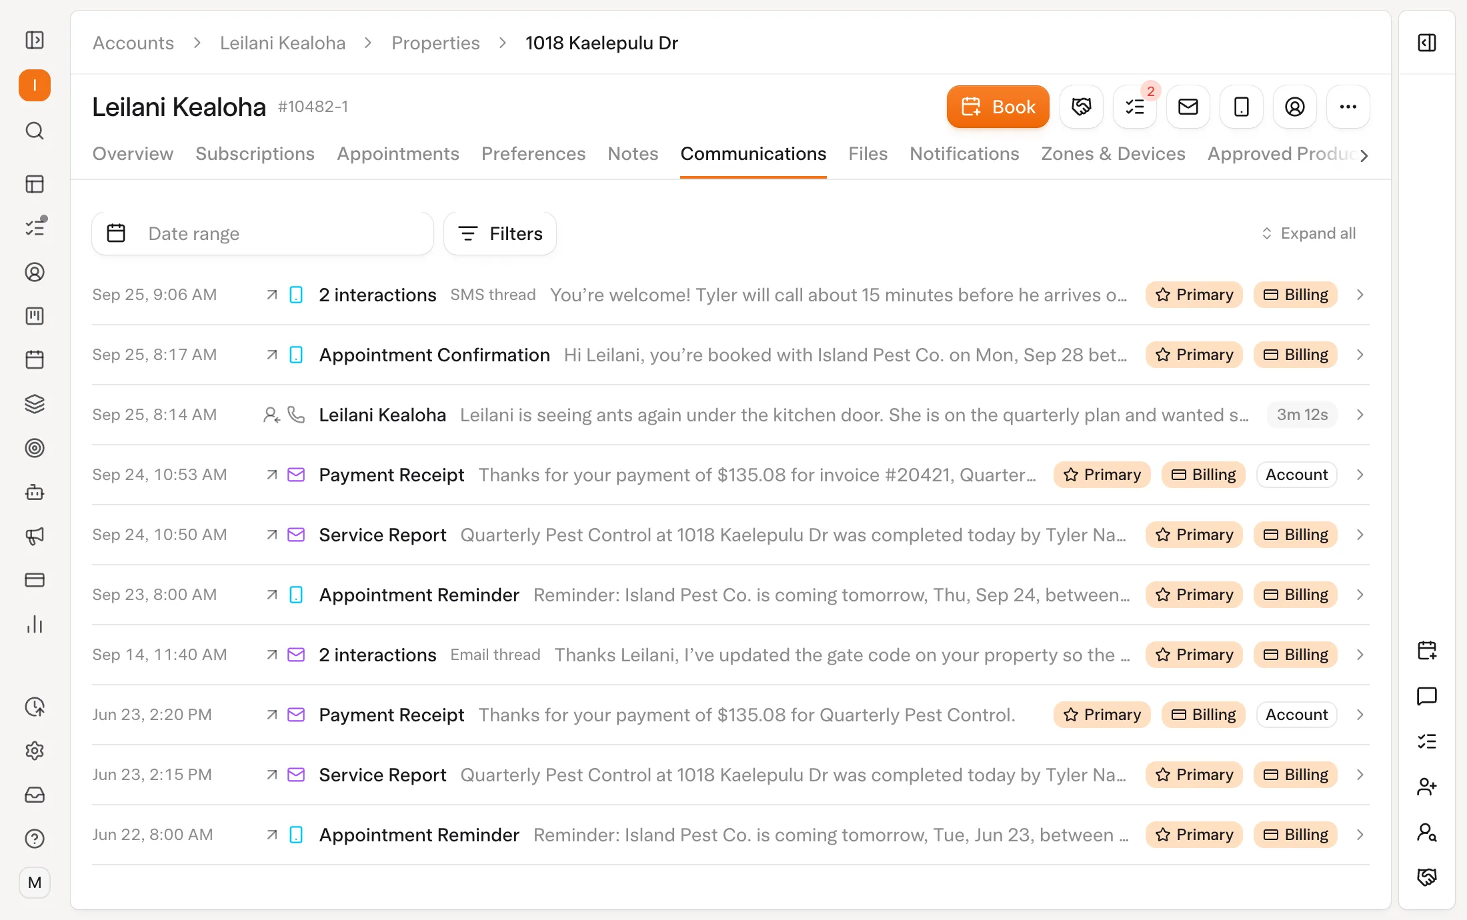Click the mobile phone icon in header
The height and width of the screenshot is (920, 1467).
(x=1242, y=107)
